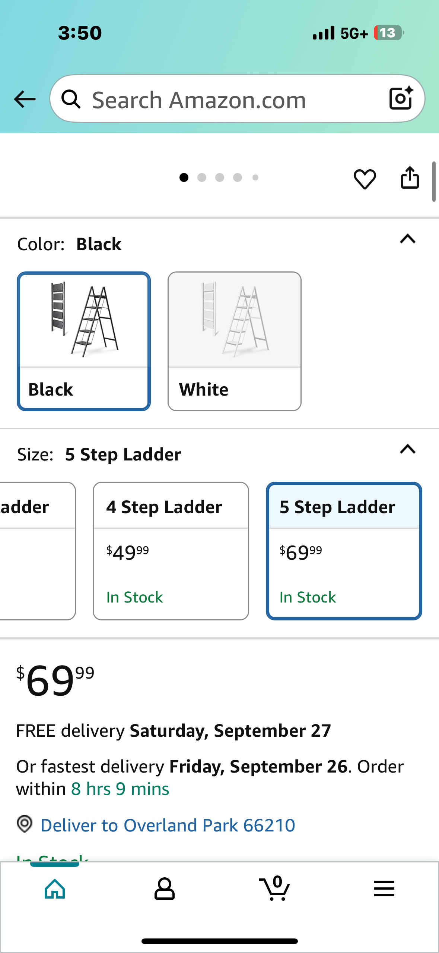Select the White color option
Image resolution: width=439 pixels, height=953 pixels.
[234, 341]
